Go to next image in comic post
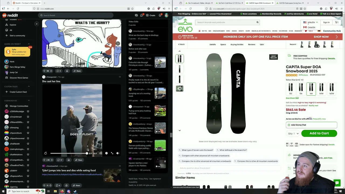The image size is (345, 194). click(x=118, y=43)
